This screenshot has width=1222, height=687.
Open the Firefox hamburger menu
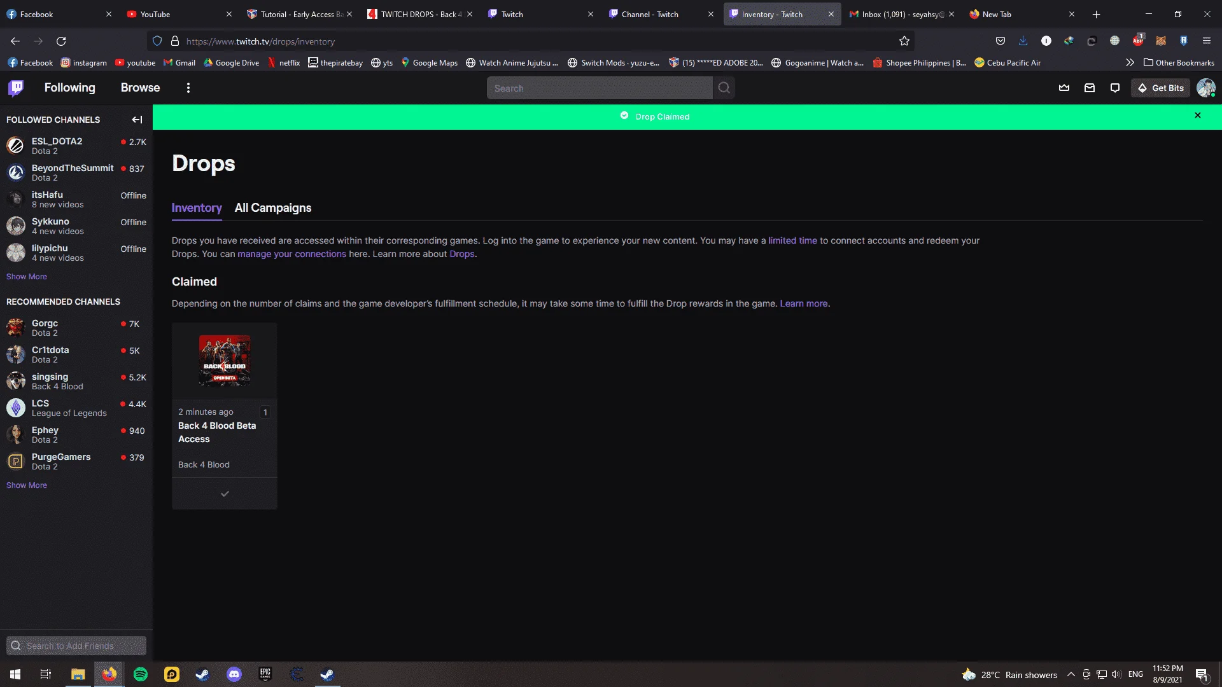(x=1206, y=41)
